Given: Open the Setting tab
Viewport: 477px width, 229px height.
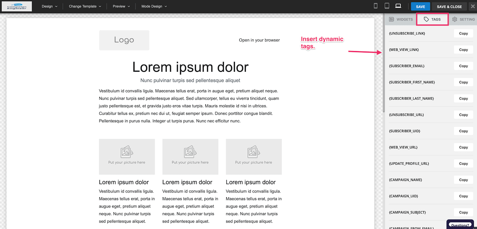Looking at the screenshot, I should [463, 19].
